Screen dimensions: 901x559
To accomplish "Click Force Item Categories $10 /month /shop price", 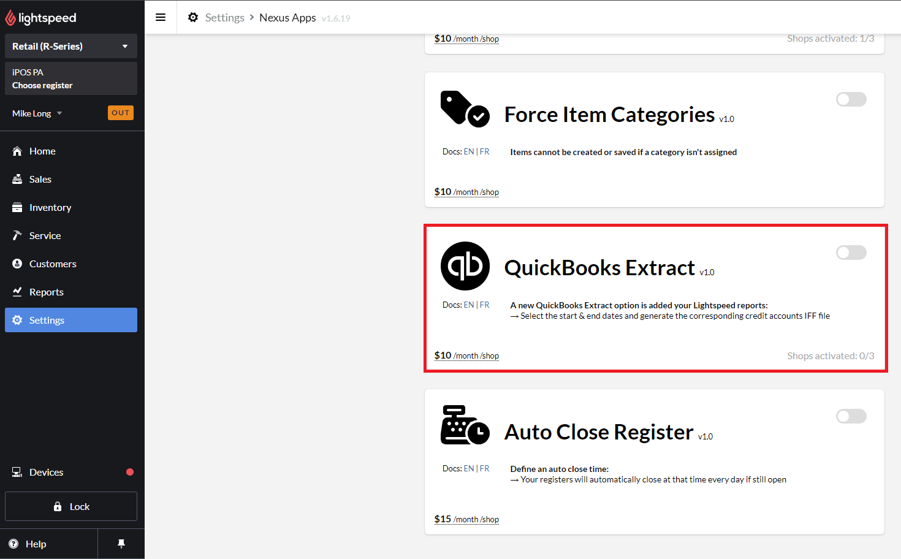I will tap(466, 192).
